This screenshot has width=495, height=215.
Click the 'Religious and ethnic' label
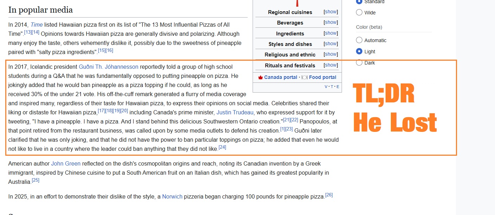point(290,54)
